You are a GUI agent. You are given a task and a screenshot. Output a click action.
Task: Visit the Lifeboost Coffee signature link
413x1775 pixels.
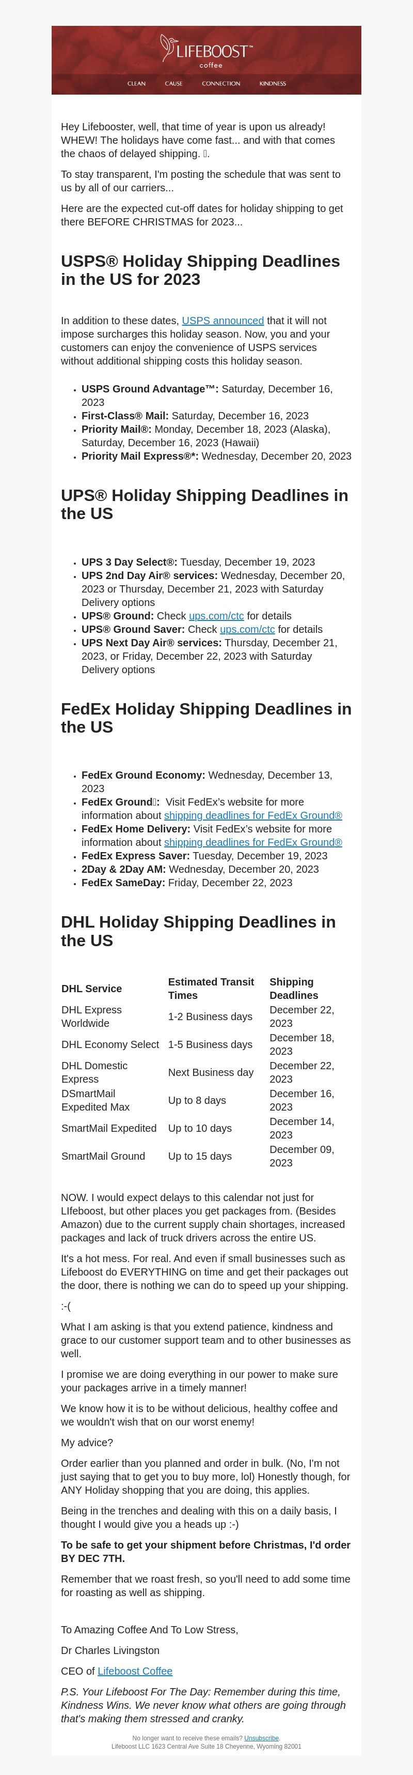pyautogui.click(x=135, y=1671)
